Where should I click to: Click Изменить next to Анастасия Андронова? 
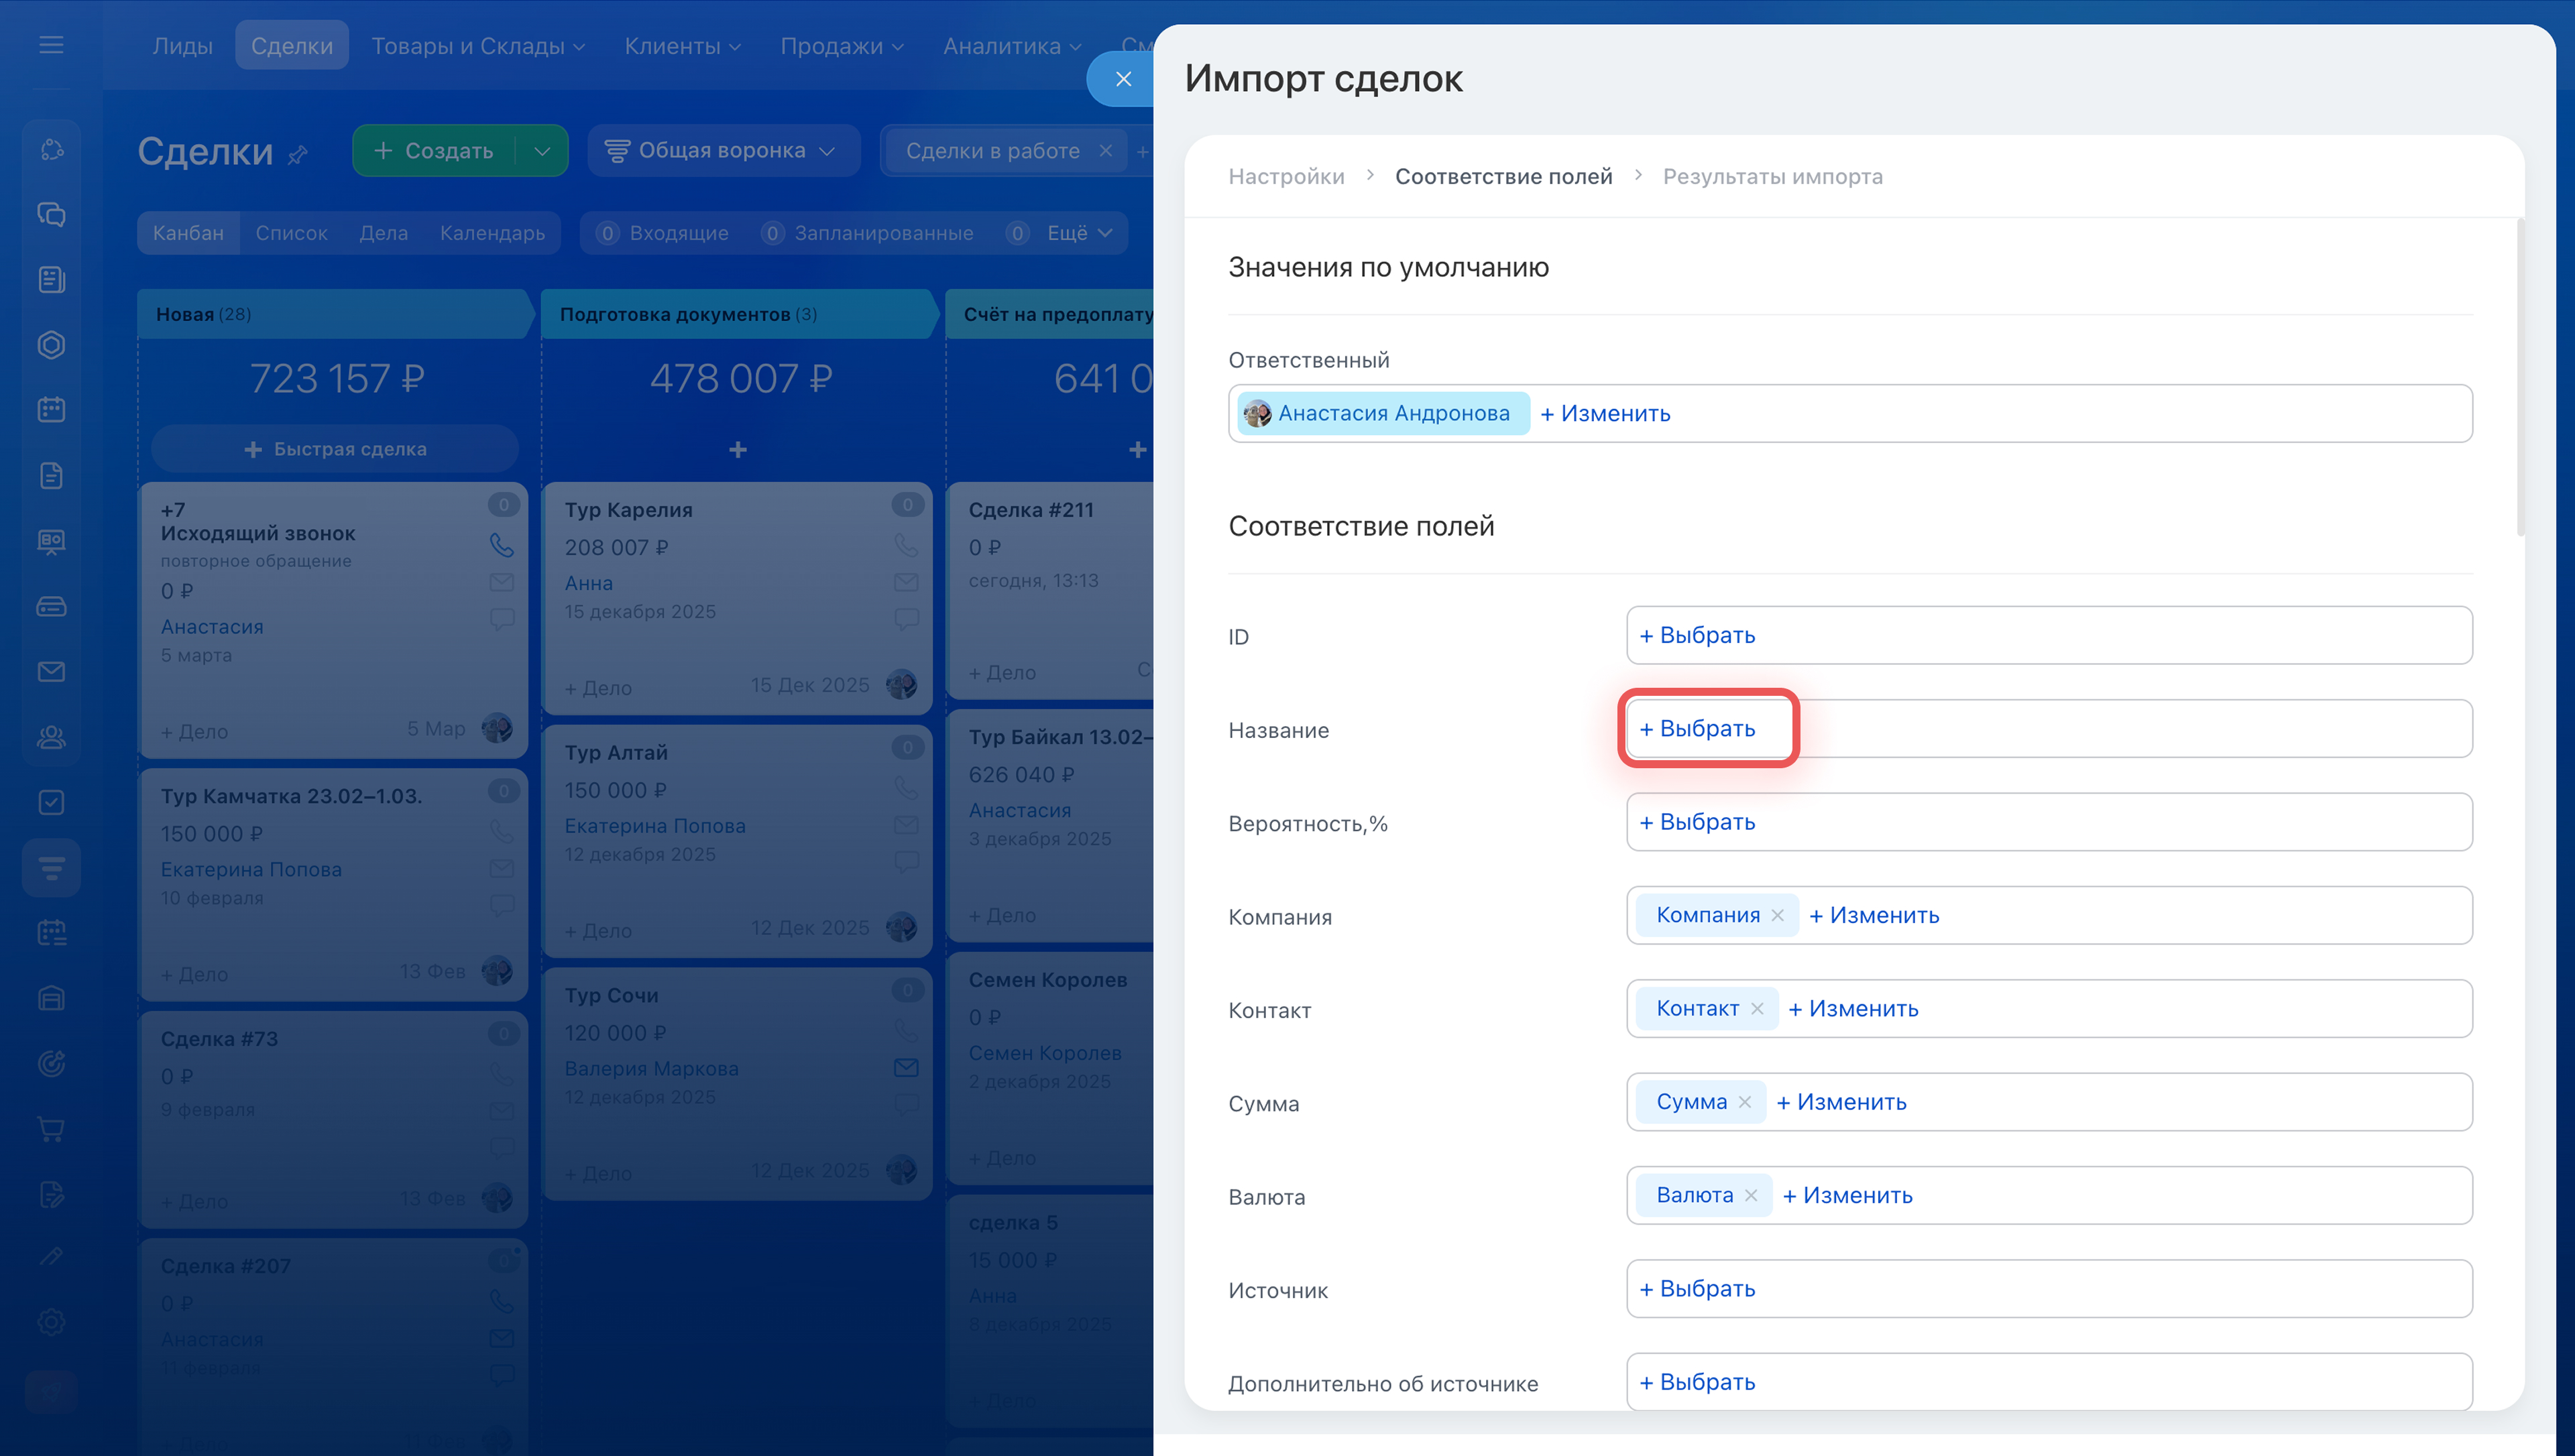pyautogui.click(x=1605, y=414)
